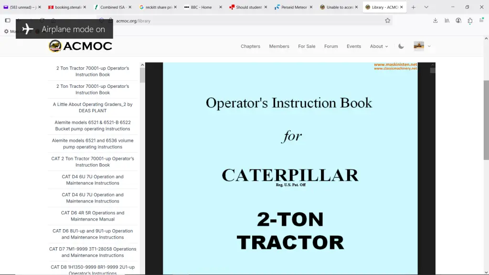Open CAT D6 8U1-up and 9U1-up instructions
This screenshot has height=275, width=489.
(x=93, y=234)
